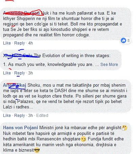Screen dimensions: 136x154
Task: Click the sunglasses emoji after 'biznesit'
Action: point(37,150)
